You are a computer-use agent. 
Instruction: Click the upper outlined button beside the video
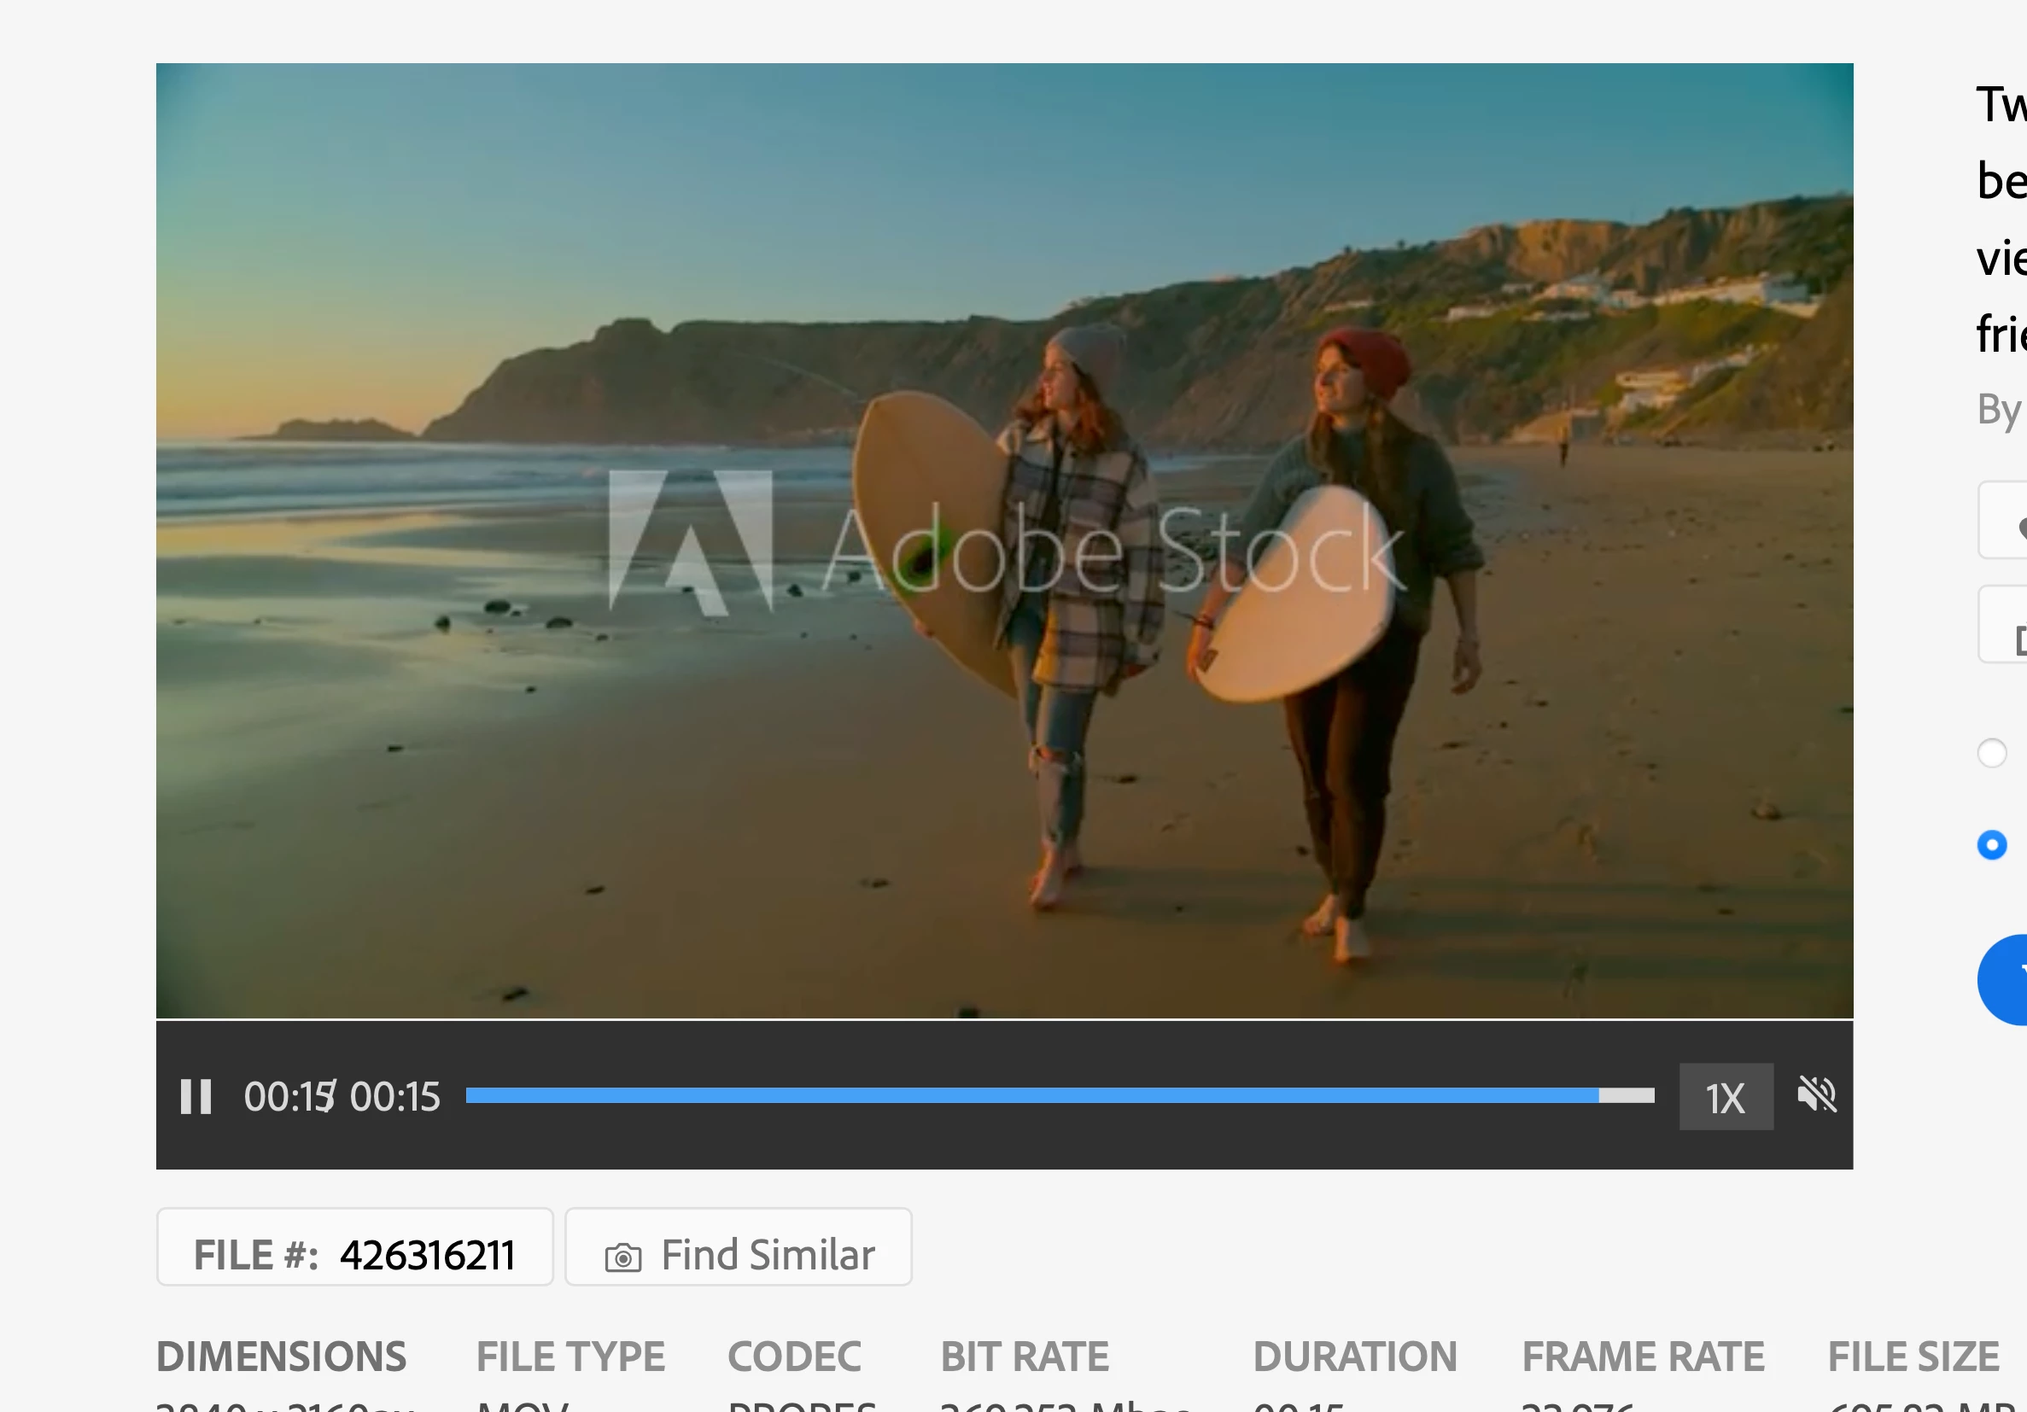[2004, 521]
